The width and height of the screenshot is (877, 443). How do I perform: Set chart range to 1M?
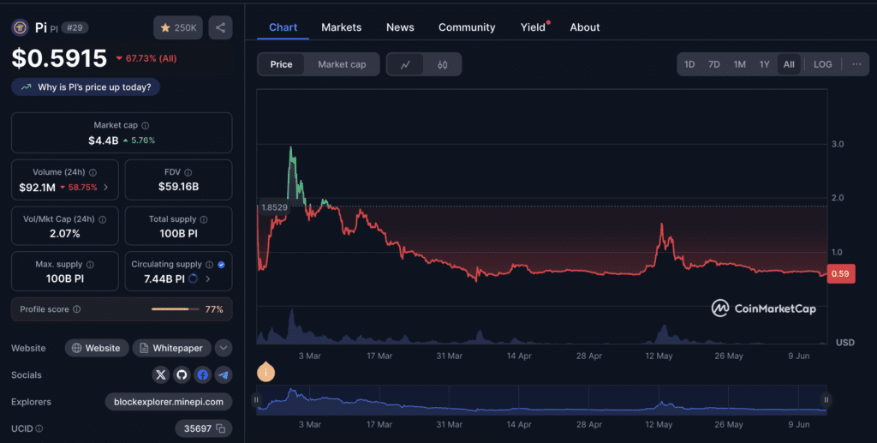click(739, 64)
